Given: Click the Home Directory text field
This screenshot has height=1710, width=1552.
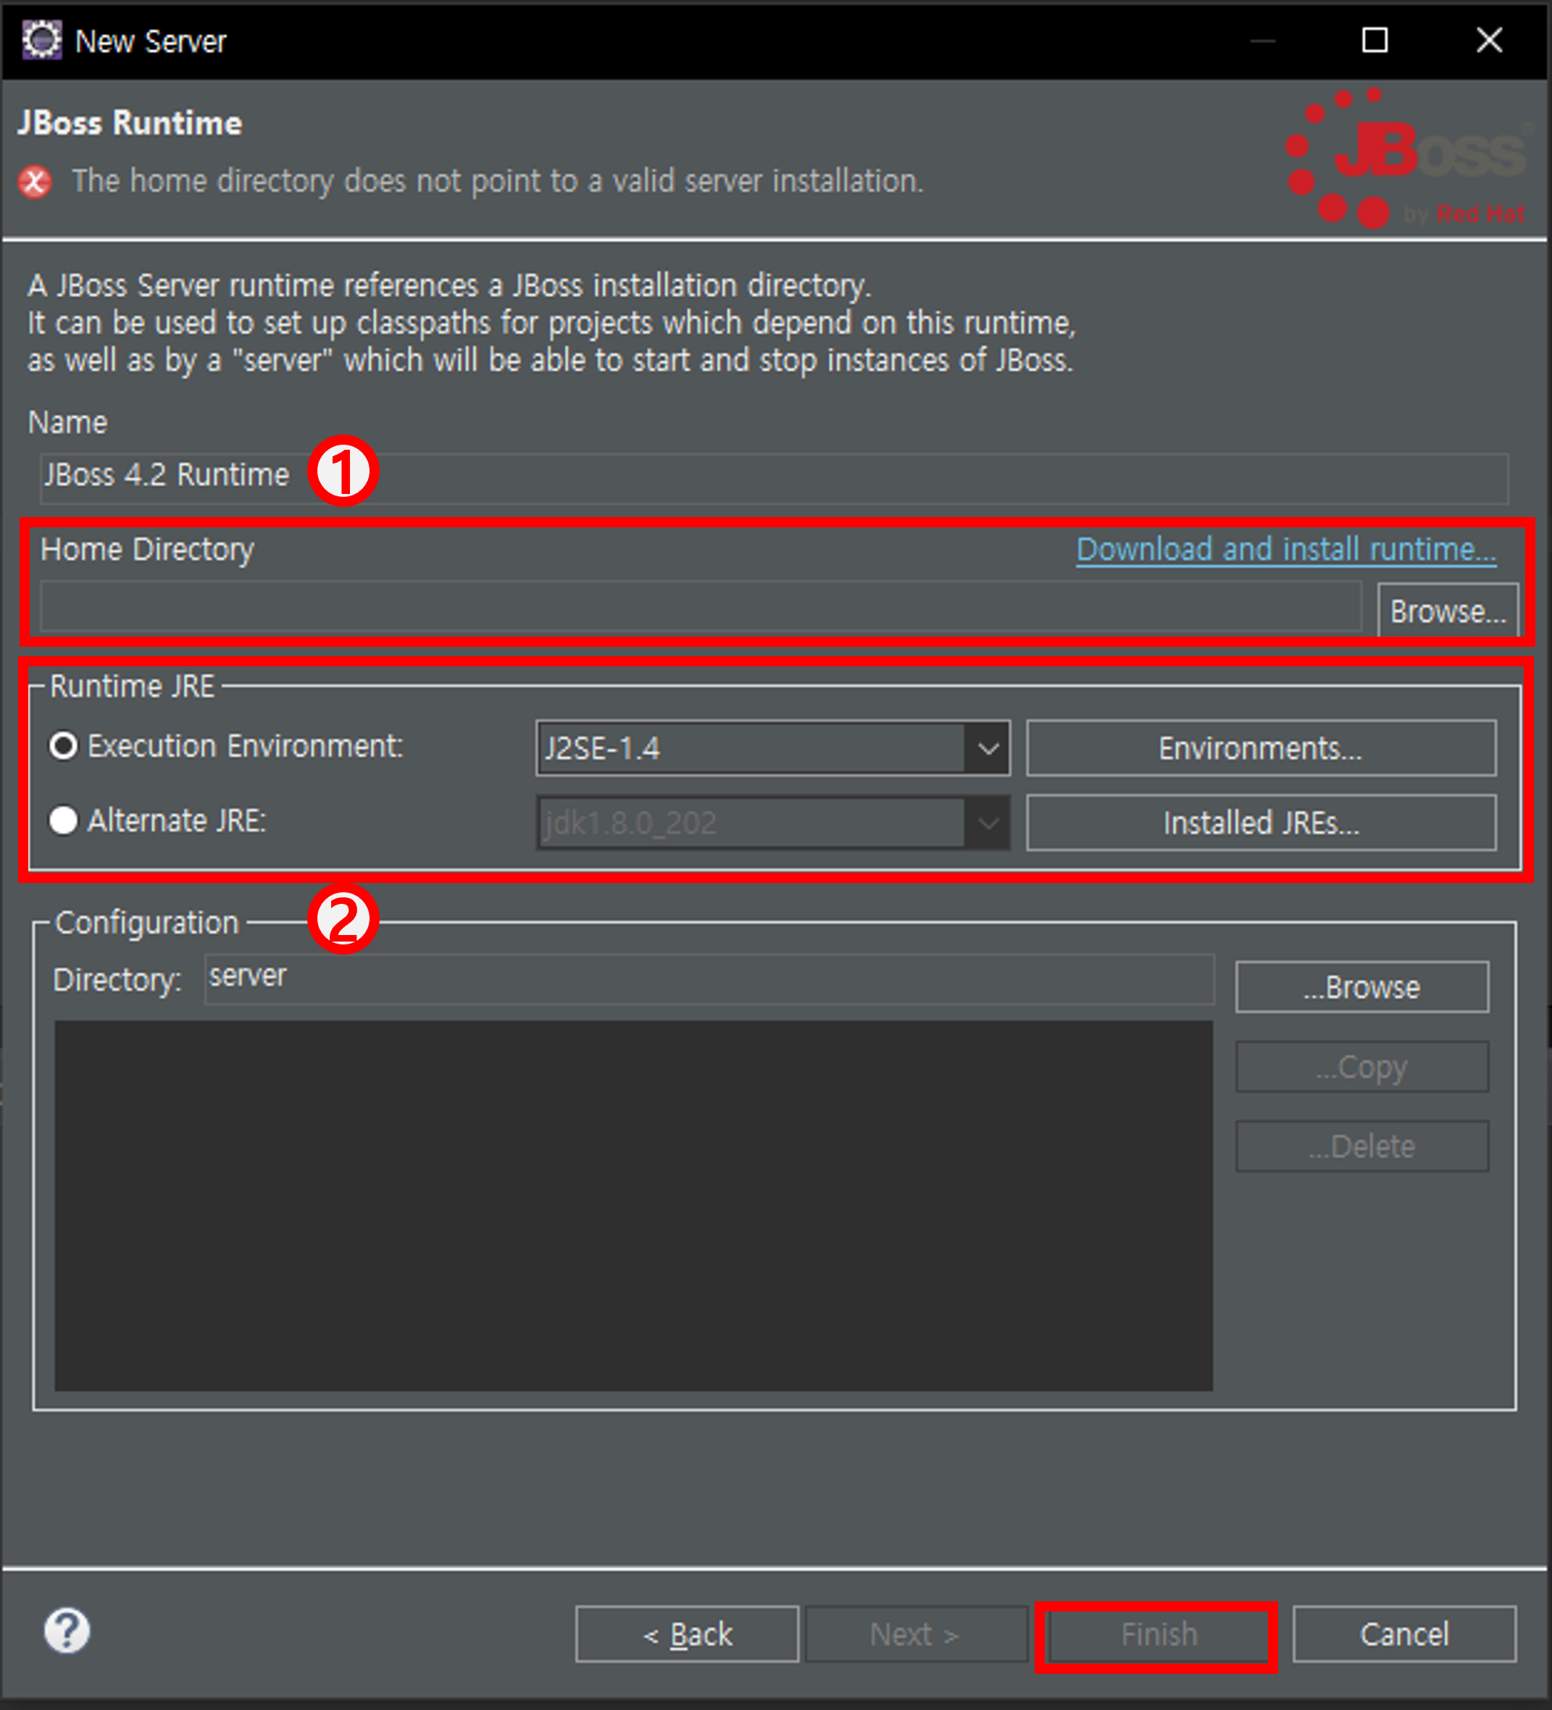Looking at the screenshot, I should click(700, 608).
